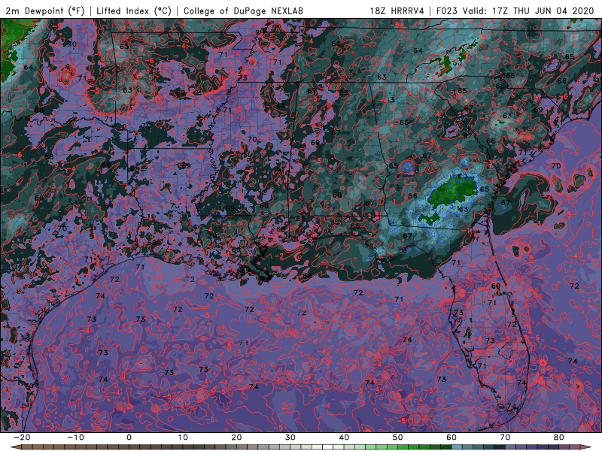The image size is (602, 451).
Task: Click the '74' dewpoint value at the Florida Keys
Action: [512, 406]
